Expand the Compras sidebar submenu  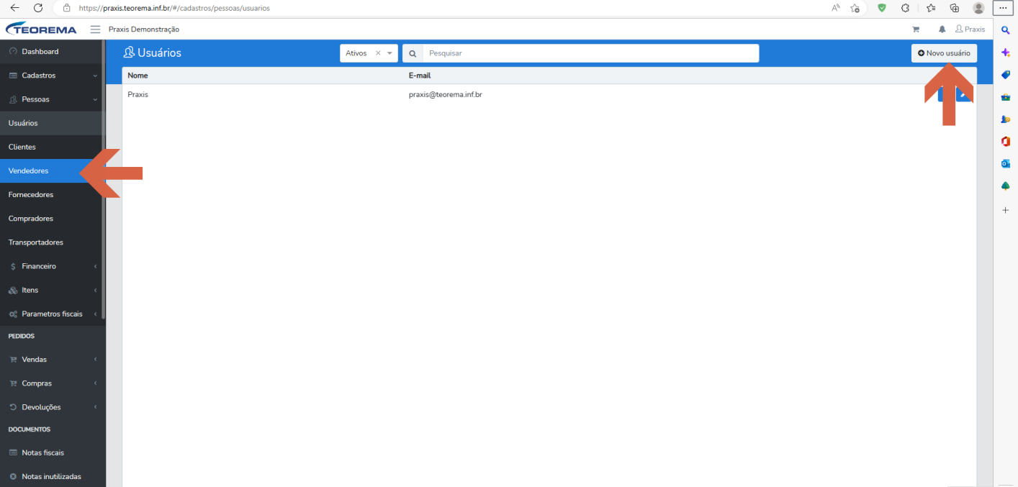53,383
